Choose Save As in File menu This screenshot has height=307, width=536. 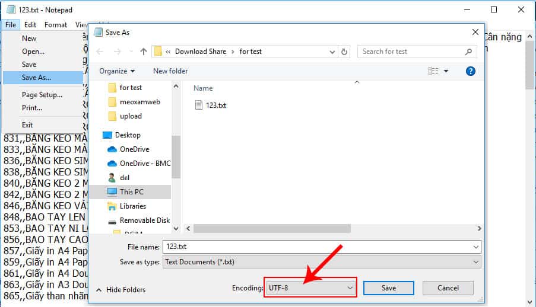pyautogui.click(x=36, y=78)
